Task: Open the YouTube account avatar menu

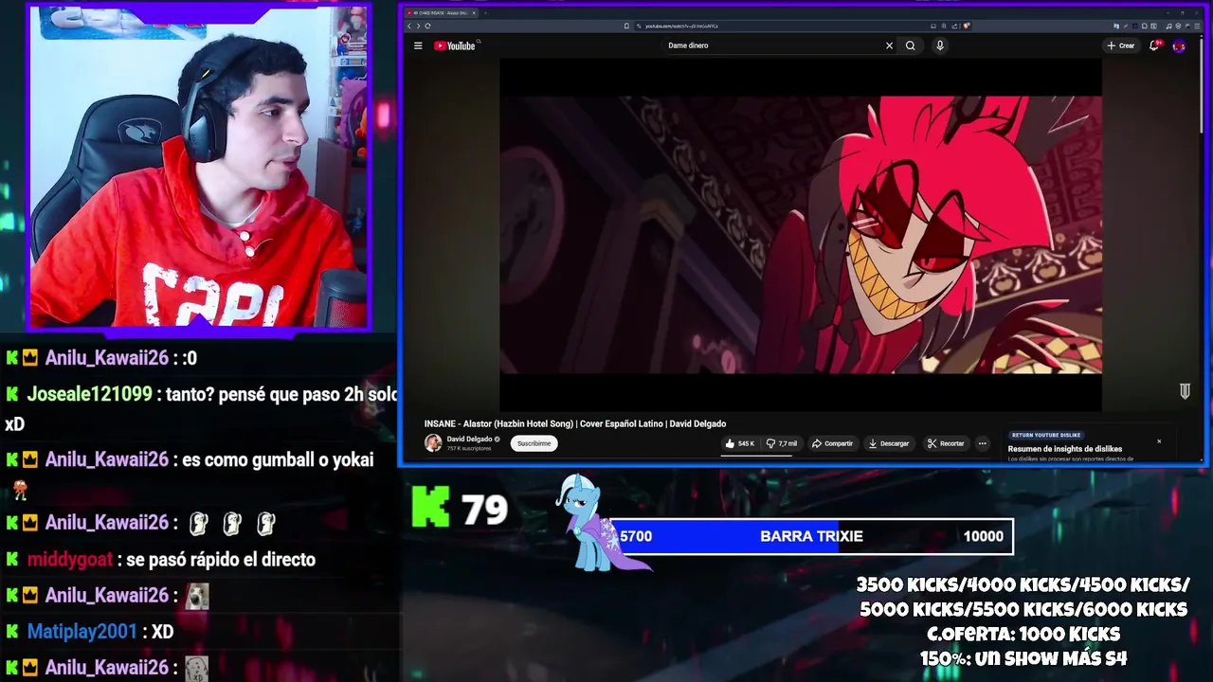Action: click(x=1179, y=45)
